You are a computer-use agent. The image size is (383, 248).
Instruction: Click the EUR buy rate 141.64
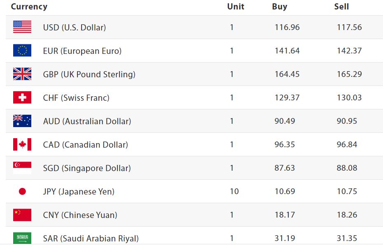click(287, 51)
